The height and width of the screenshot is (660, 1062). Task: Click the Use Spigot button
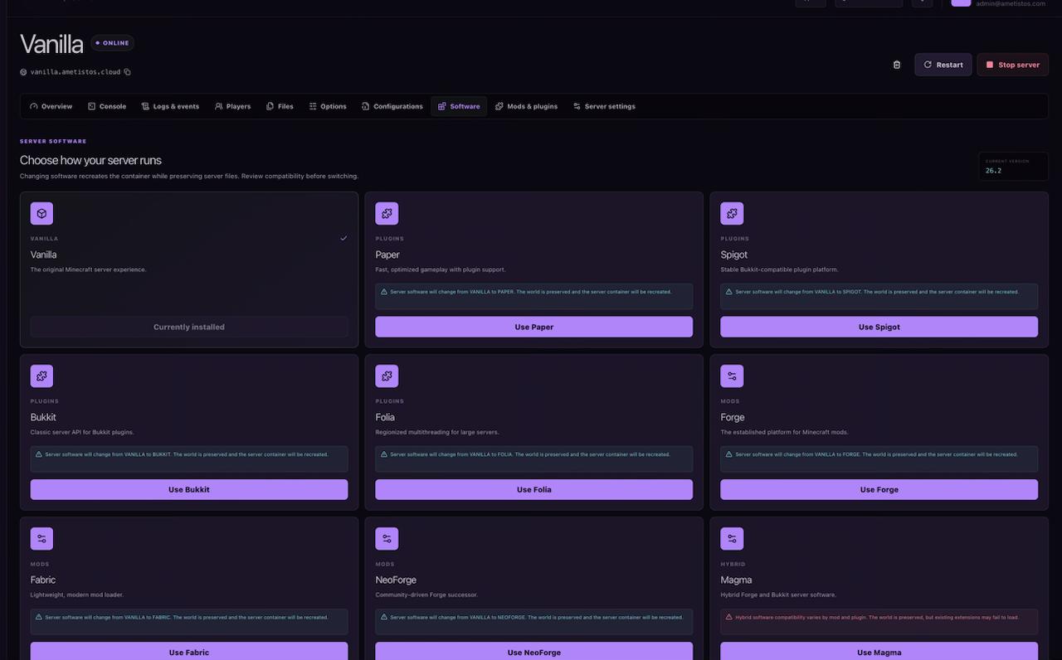(x=879, y=327)
